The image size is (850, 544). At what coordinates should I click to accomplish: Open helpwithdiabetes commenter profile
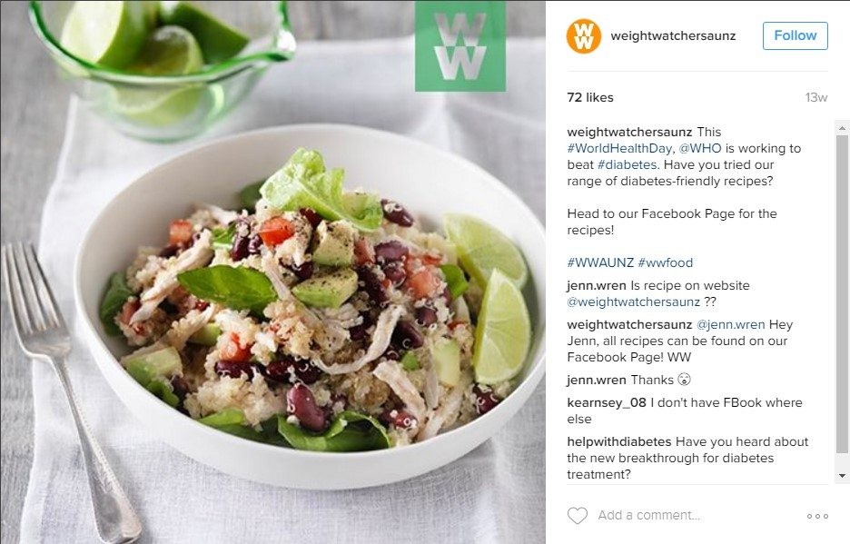pos(619,442)
